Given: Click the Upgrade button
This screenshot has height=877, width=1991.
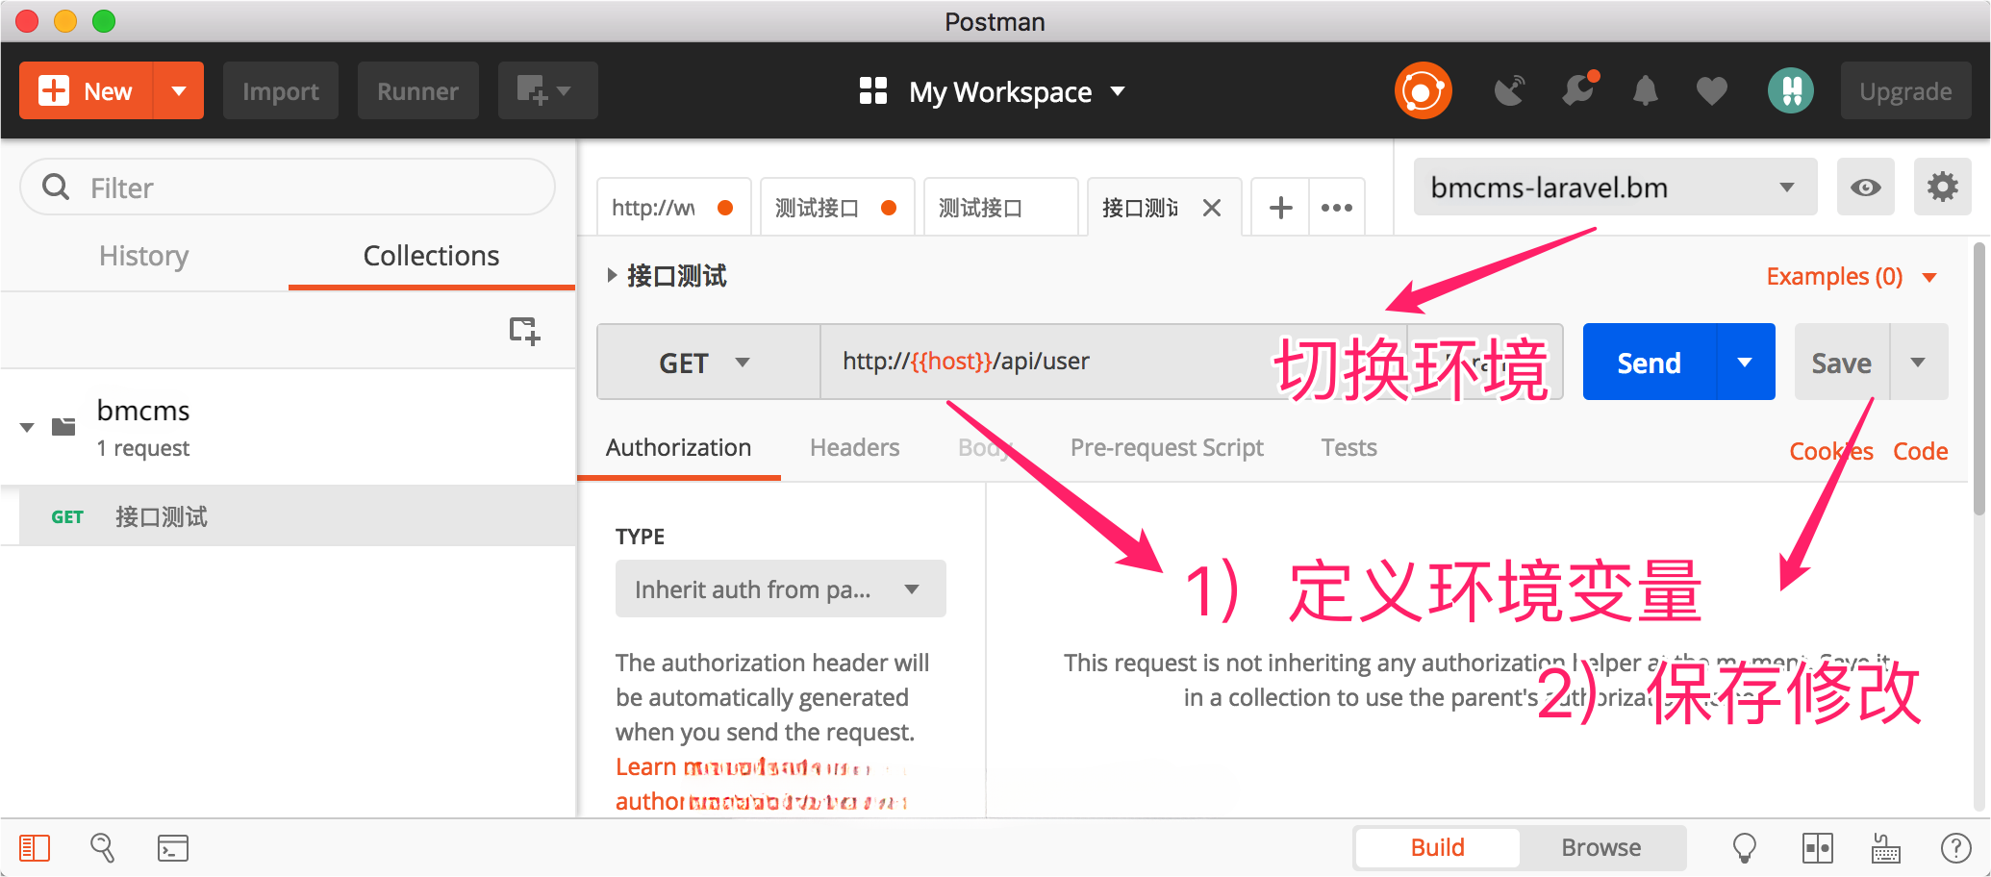Looking at the screenshot, I should 1905,91.
